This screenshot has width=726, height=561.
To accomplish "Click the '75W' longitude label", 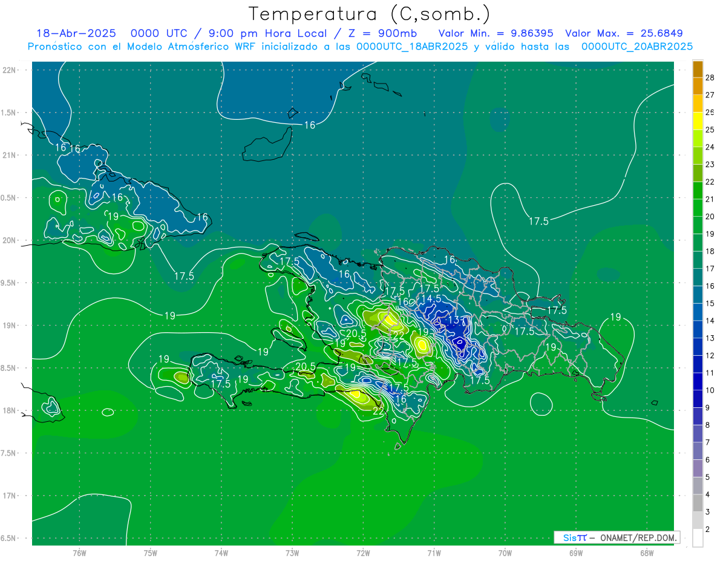I will (151, 553).
